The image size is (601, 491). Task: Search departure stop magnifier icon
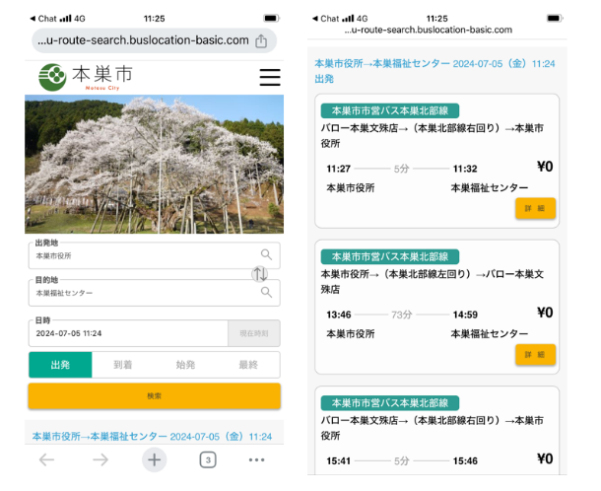pyautogui.click(x=266, y=254)
